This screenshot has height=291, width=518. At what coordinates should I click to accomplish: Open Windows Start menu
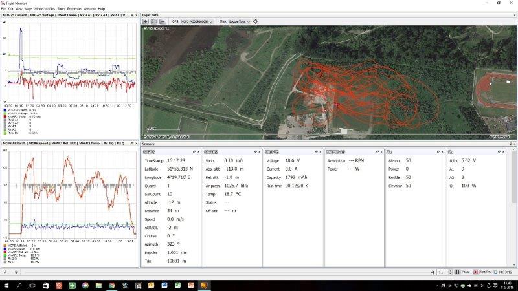coord(6,285)
